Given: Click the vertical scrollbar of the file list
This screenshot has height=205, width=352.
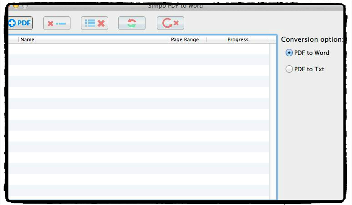Looking at the screenshot, I should pos(273,121).
